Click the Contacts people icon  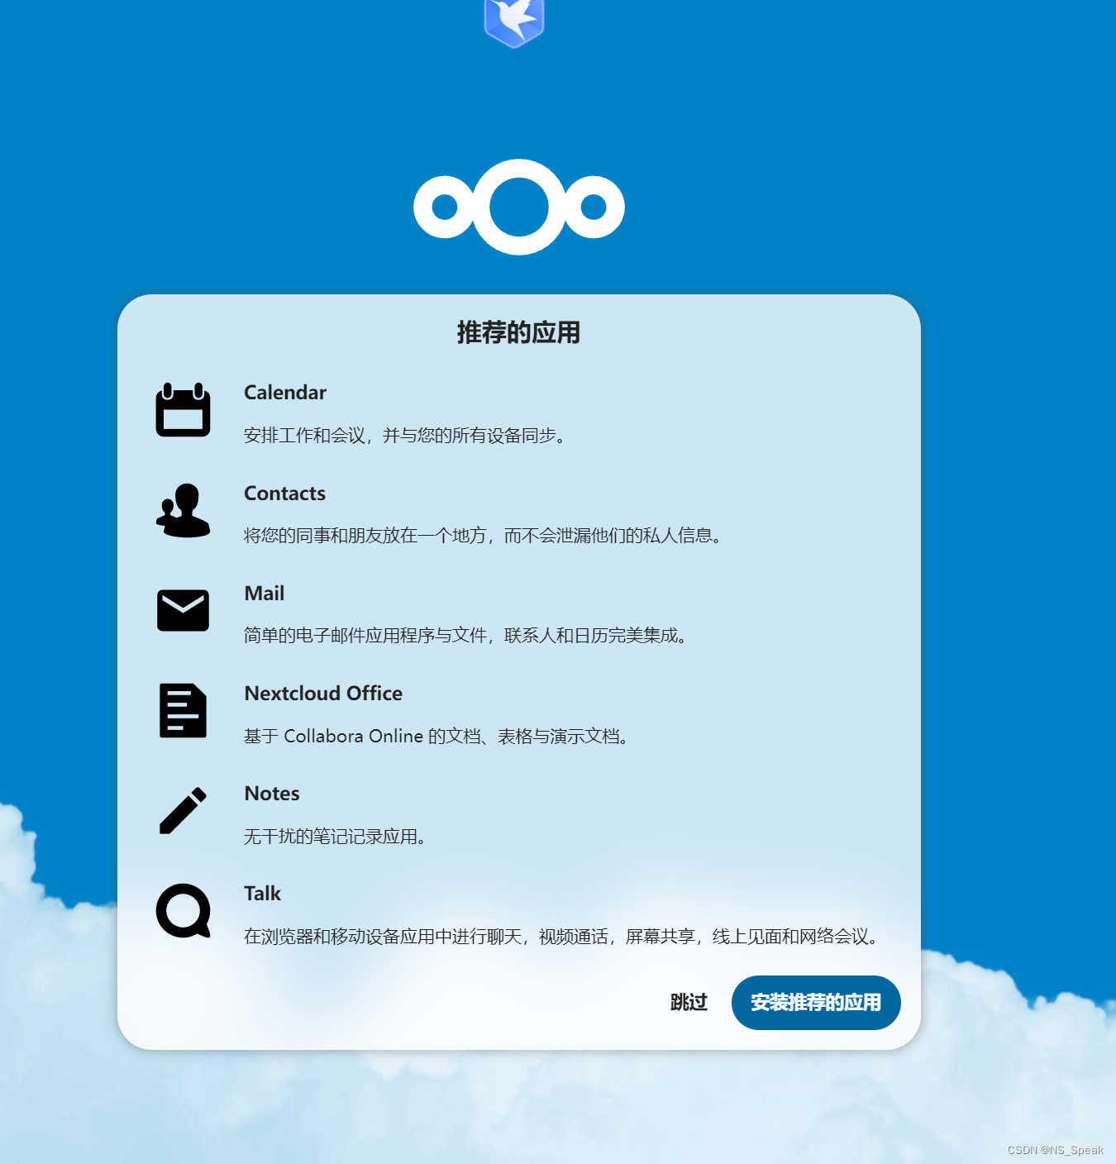tap(183, 511)
